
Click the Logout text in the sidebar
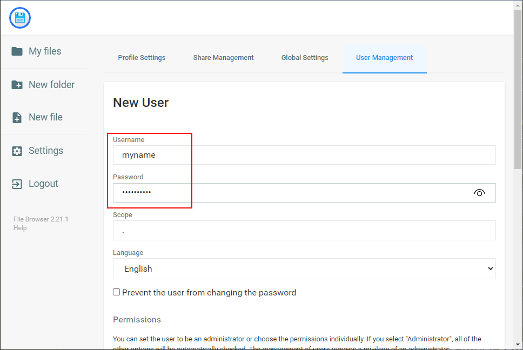pyautogui.click(x=43, y=184)
